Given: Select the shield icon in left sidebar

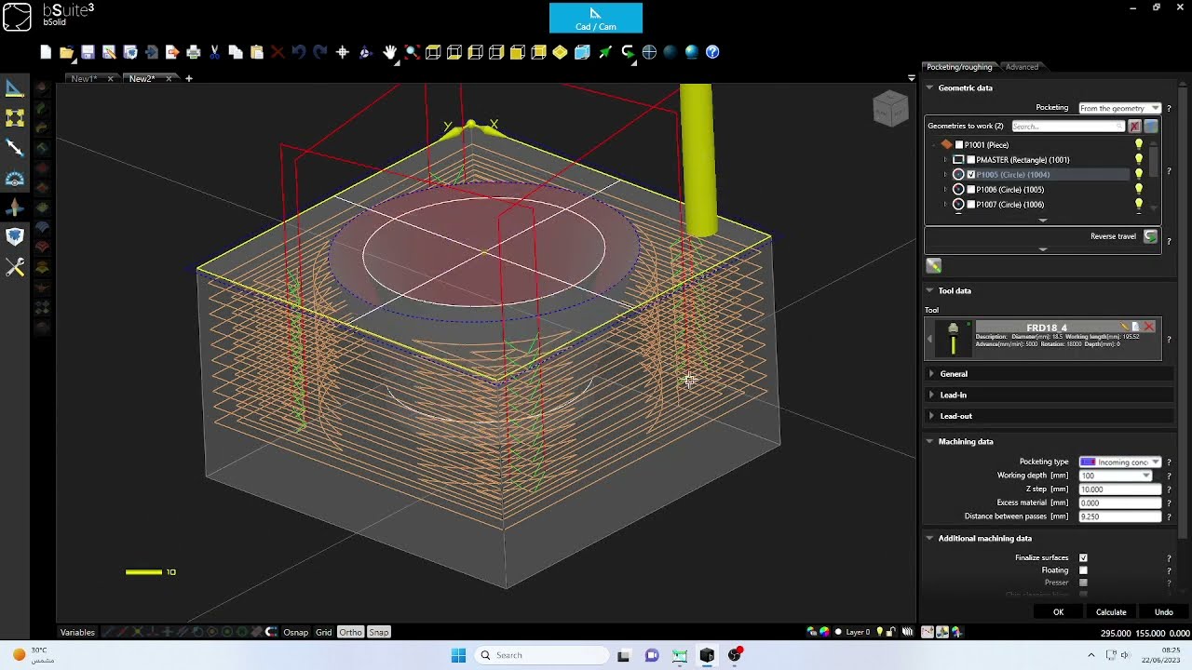Looking at the screenshot, I should [x=15, y=237].
